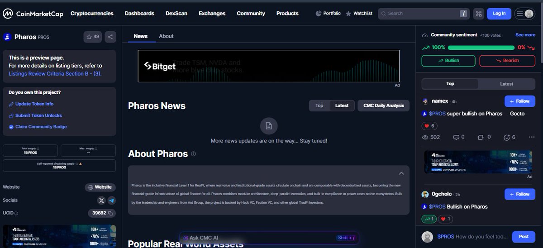Open the ad banner under namex's post
543x248 pixels.
coord(478,162)
